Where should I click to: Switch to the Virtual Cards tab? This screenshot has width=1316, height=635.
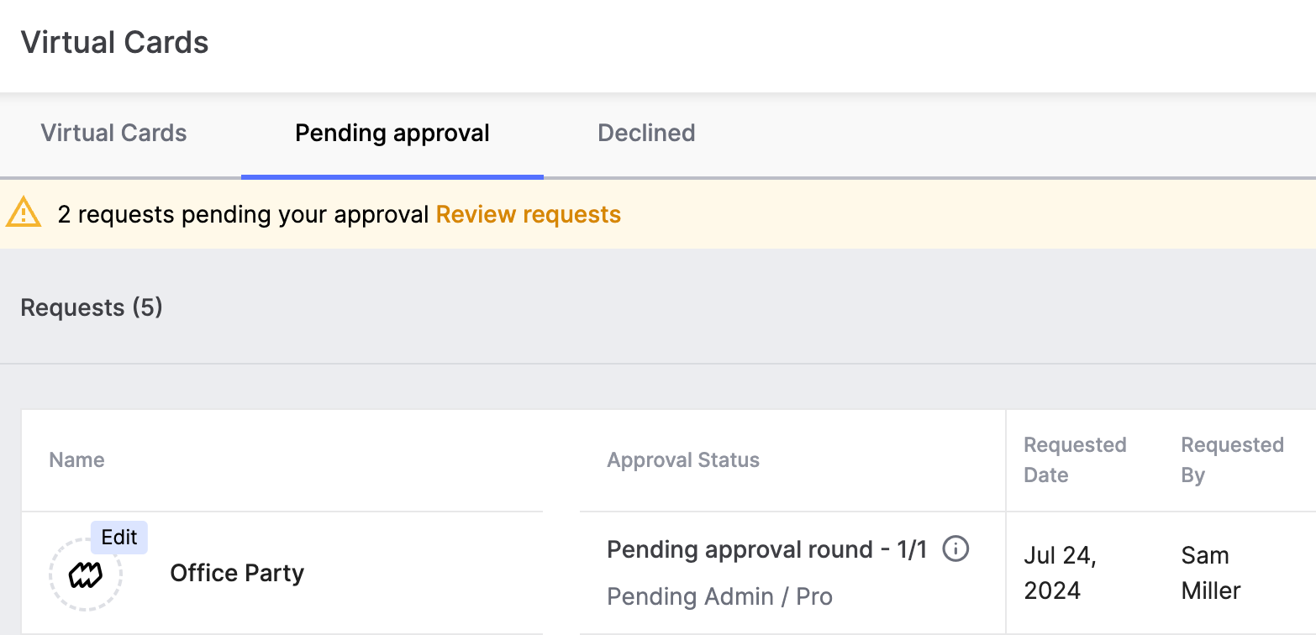pos(114,133)
